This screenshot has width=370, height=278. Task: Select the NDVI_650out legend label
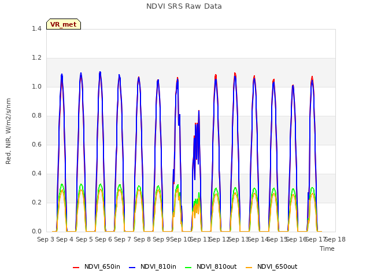pos(277,266)
